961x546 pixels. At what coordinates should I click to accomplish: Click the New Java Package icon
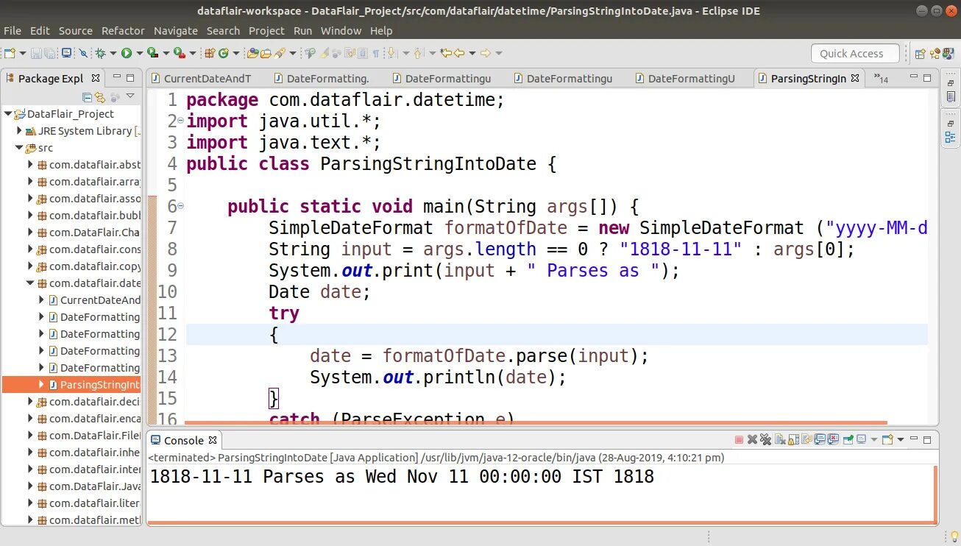point(210,53)
